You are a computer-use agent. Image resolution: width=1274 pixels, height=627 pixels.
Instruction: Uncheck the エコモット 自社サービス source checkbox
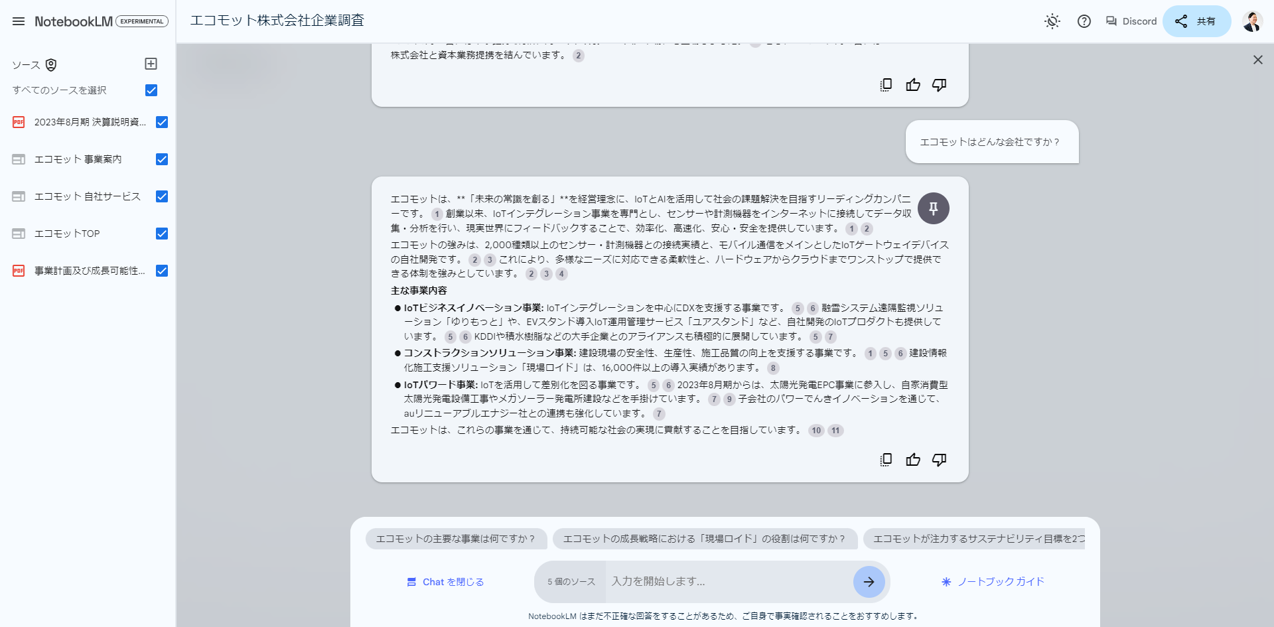click(x=162, y=196)
